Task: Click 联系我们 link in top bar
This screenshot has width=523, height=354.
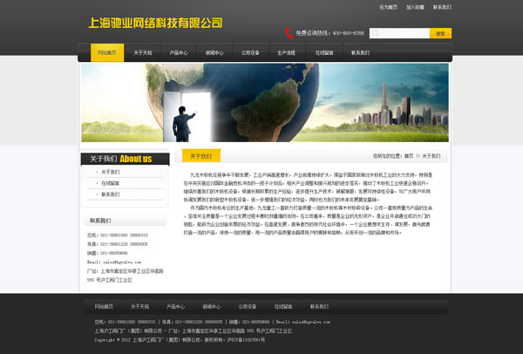Action: [442, 7]
